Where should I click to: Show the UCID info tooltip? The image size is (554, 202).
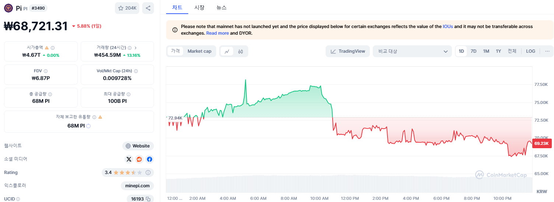[x=18, y=199]
